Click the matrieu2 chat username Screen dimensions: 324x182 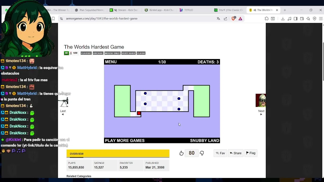[x=9, y=80]
